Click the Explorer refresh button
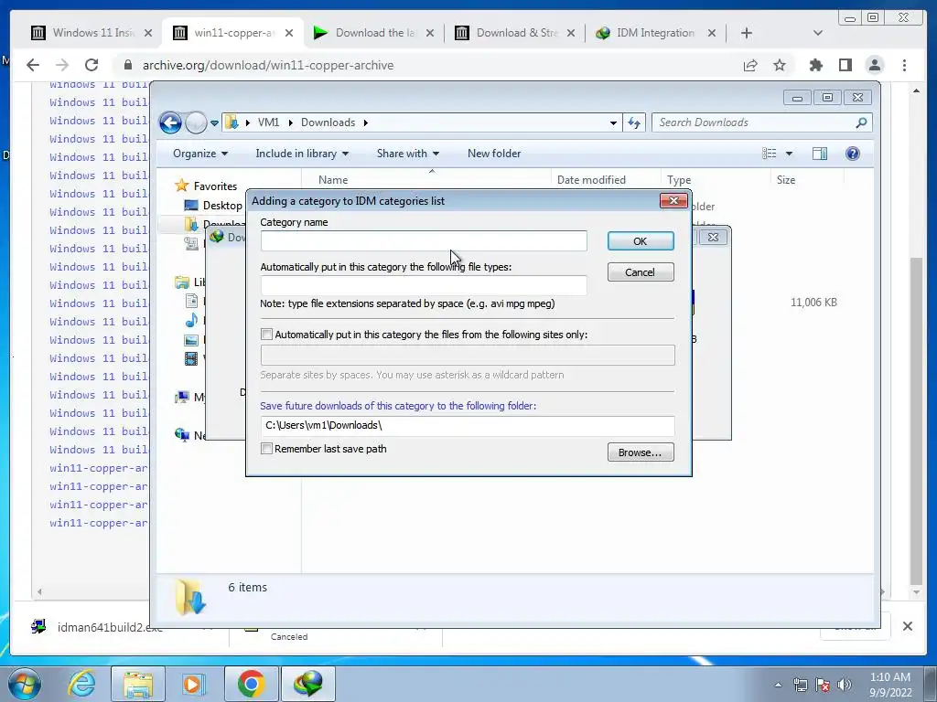This screenshot has width=937, height=702. coord(634,123)
